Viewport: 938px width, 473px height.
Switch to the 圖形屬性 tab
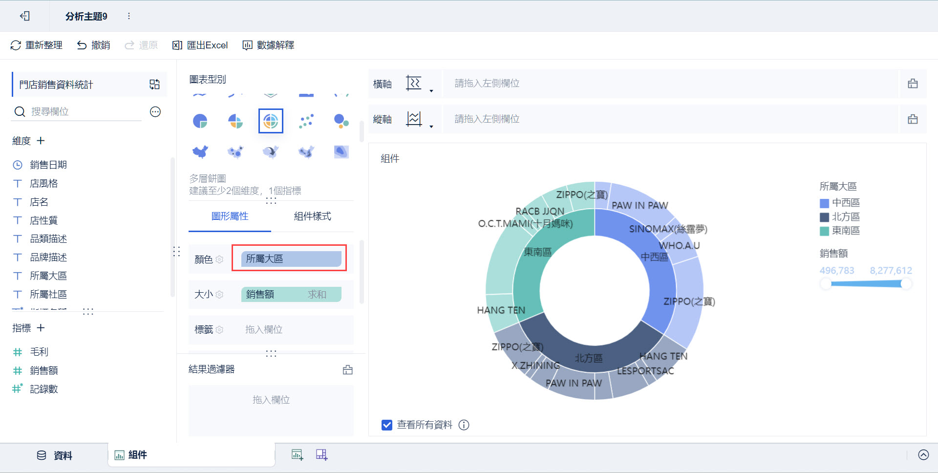pos(230,216)
